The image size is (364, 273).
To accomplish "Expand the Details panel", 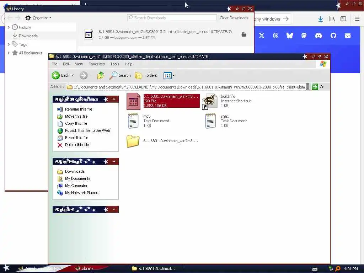I will (x=114, y=209).
